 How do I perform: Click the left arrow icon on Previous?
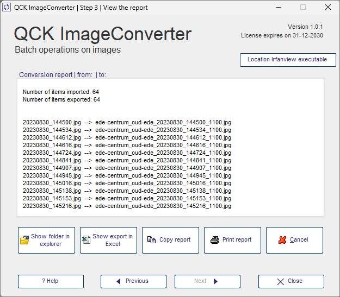119,281
